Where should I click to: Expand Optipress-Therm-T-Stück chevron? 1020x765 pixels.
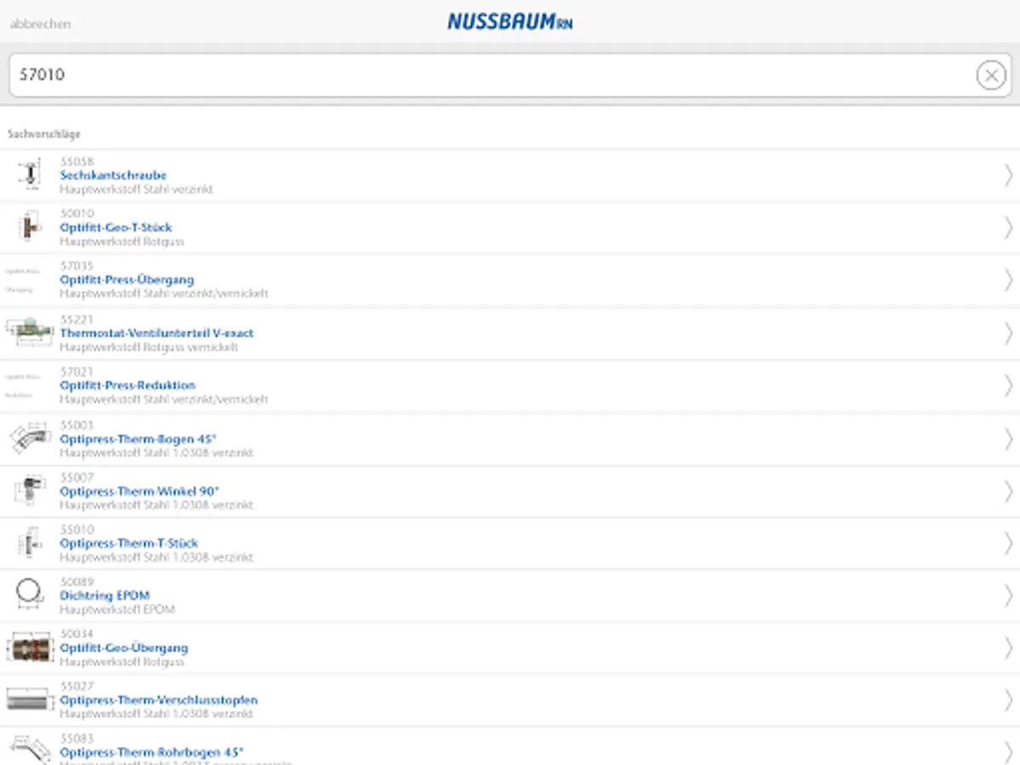coord(1008,543)
